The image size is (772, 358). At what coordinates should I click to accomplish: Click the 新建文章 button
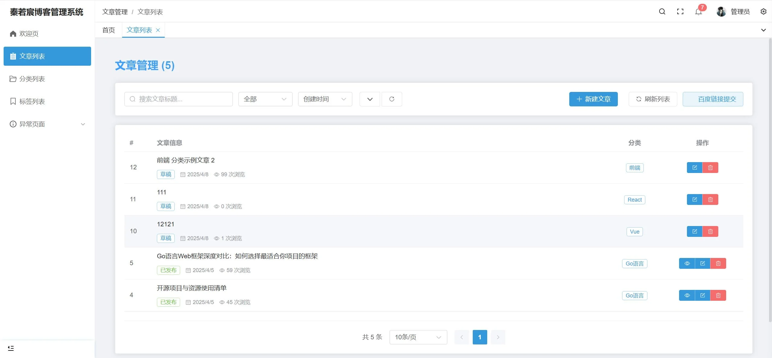pos(593,99)
